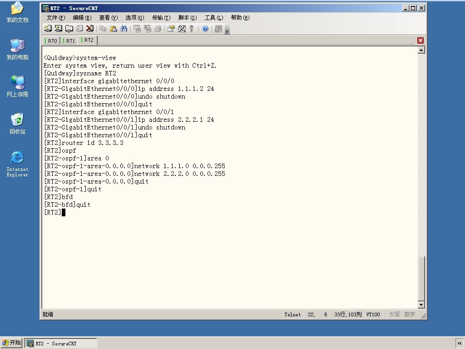Click the Telnet status bar entry
This screenshot has height=349, width=465.
292,314
